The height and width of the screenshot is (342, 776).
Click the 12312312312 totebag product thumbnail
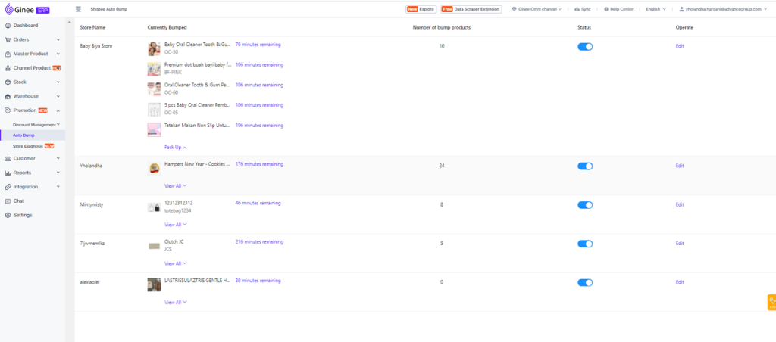[154, 207]
